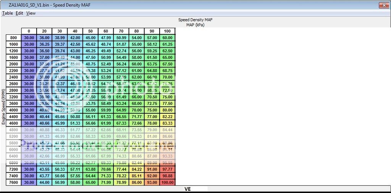Select the 0 kPa column header

(x=29, y=31)
